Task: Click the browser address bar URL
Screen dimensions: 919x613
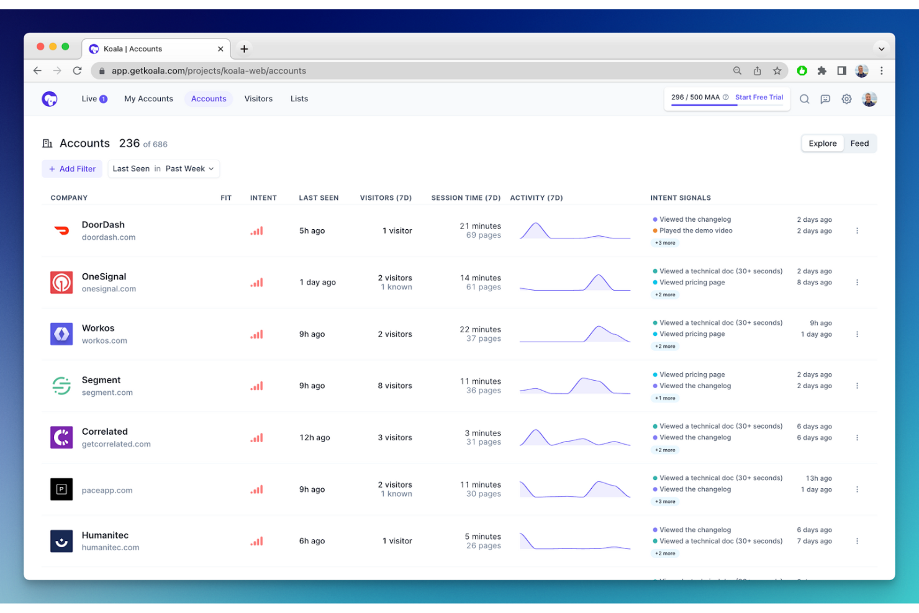Action: [x=209, y=71]
